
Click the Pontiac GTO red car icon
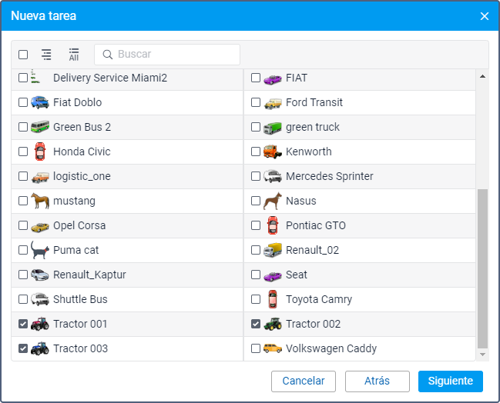(273, 225)
